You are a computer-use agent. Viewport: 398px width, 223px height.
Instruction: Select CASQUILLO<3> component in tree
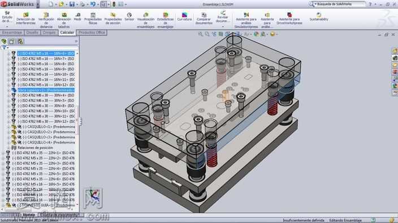49,137
